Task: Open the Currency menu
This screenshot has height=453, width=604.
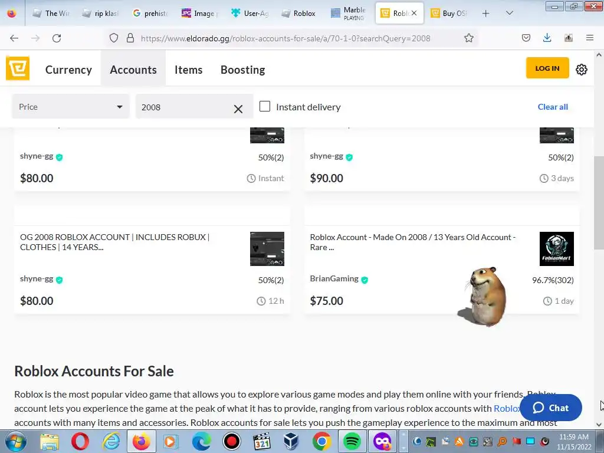Action: point(68,70)
